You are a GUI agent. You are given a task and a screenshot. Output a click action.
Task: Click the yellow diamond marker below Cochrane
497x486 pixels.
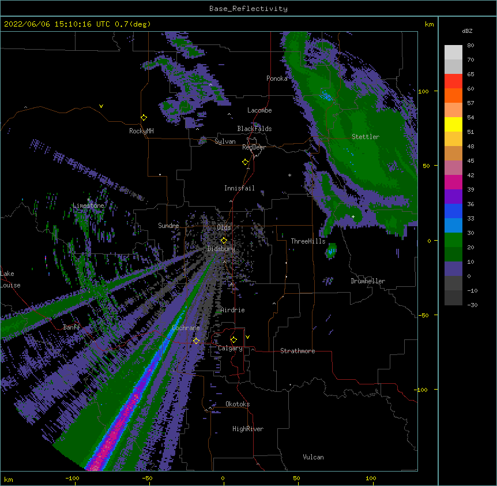(x=196, y=341)
